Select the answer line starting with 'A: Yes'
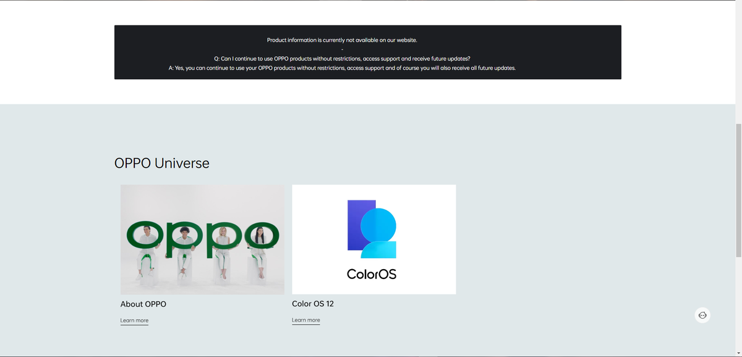Screen dimensions: 742x357 tap(342, 68)
